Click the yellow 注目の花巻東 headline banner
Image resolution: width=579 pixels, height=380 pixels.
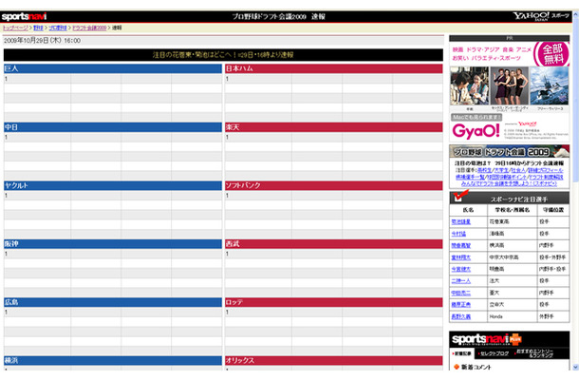tap(223, 55)
